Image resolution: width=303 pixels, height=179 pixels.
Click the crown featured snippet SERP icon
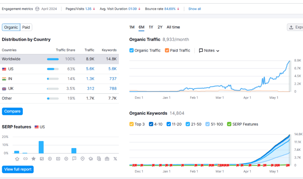[17, 159]
